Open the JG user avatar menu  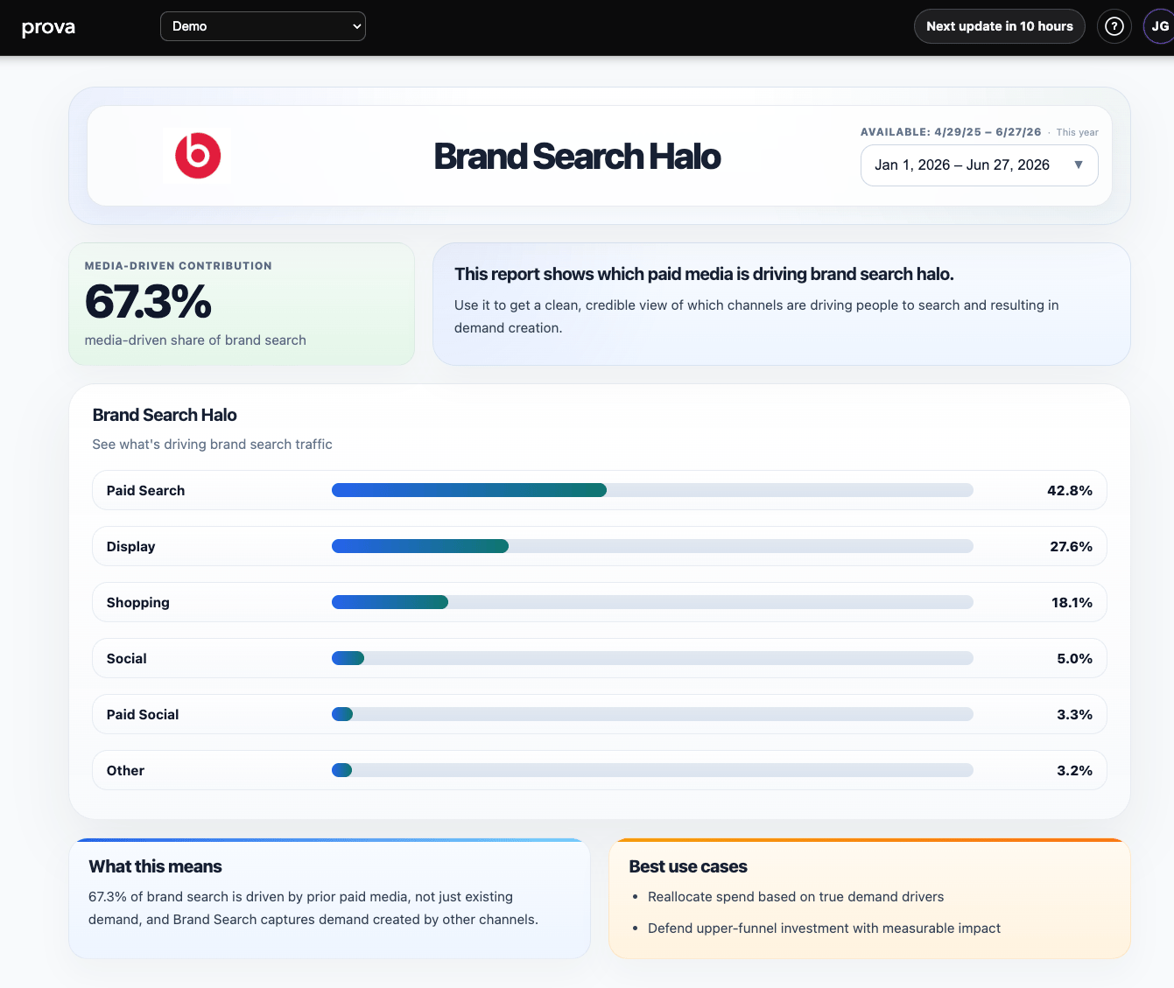[1159, 26]
